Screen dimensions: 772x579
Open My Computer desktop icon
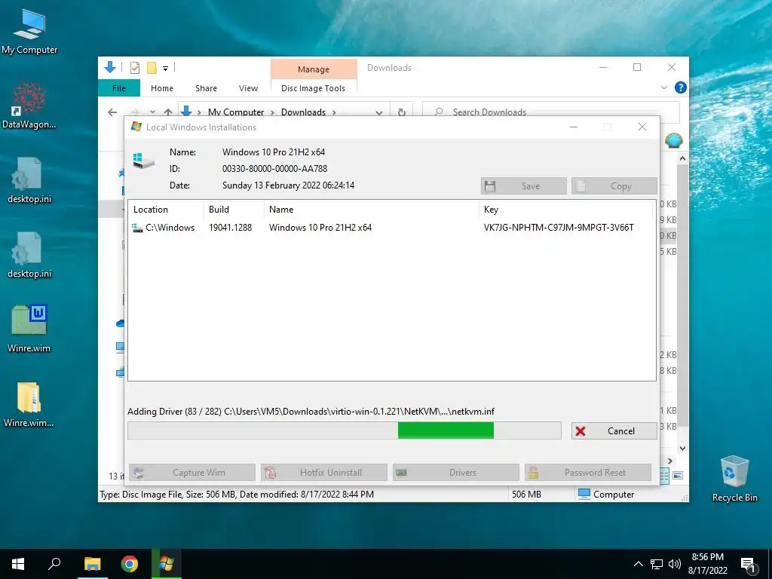click(29, 31)
